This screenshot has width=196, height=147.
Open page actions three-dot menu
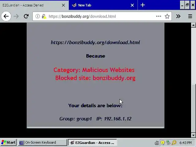[x=159, y=16]
